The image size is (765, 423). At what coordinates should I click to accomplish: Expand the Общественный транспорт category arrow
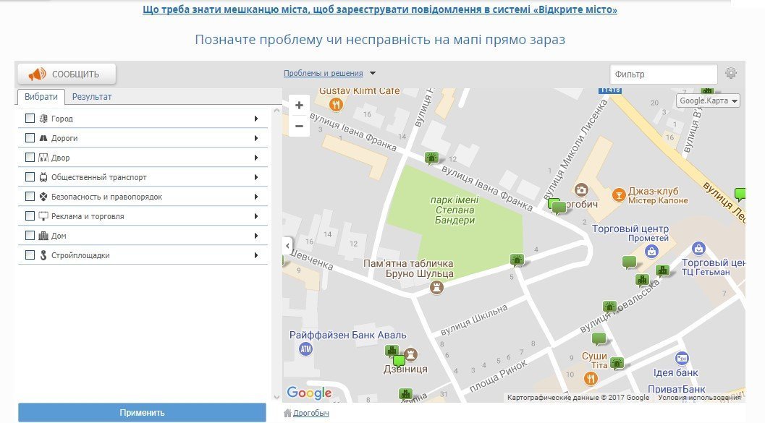click(257, 176)
